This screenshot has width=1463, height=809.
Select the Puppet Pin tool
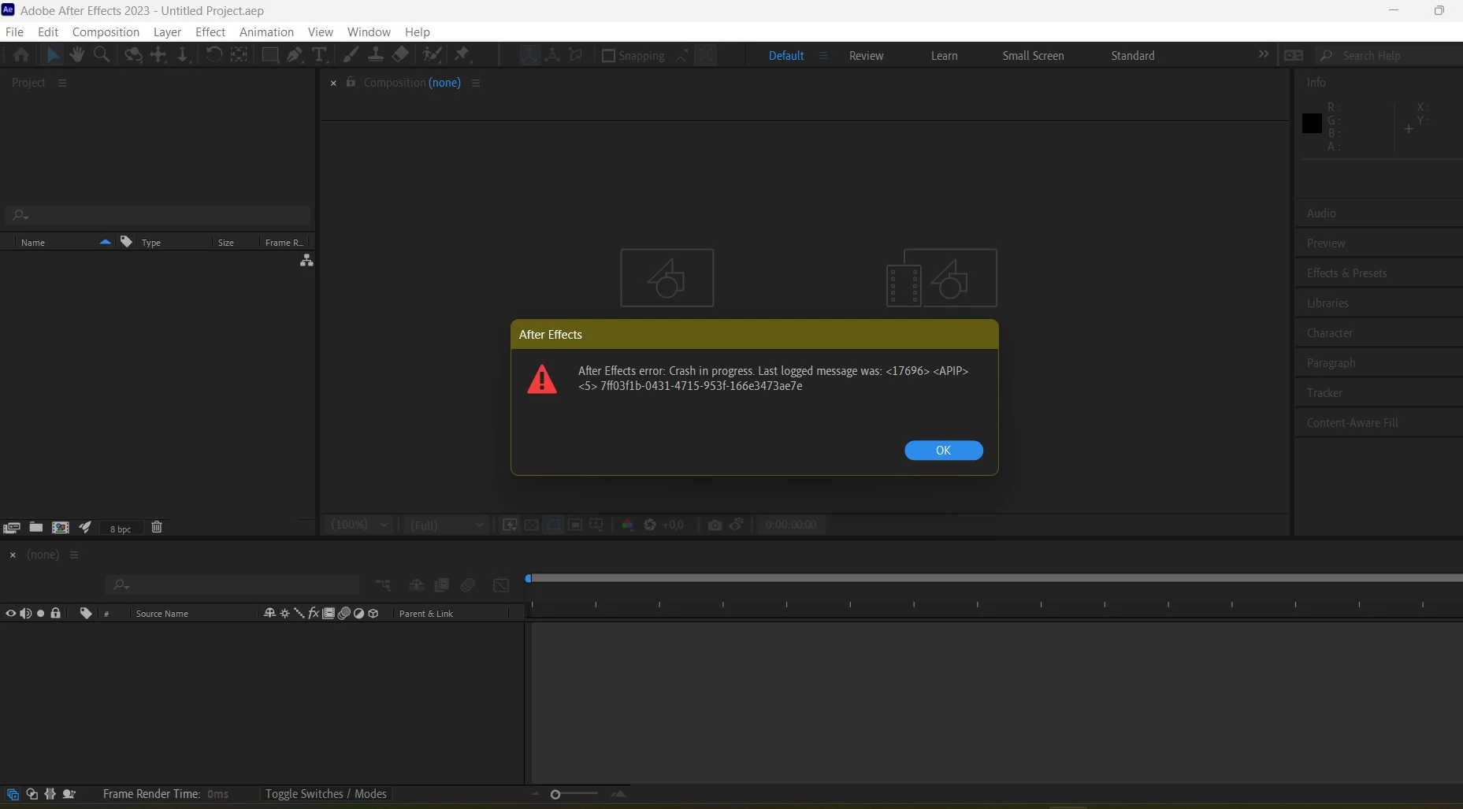462,54
